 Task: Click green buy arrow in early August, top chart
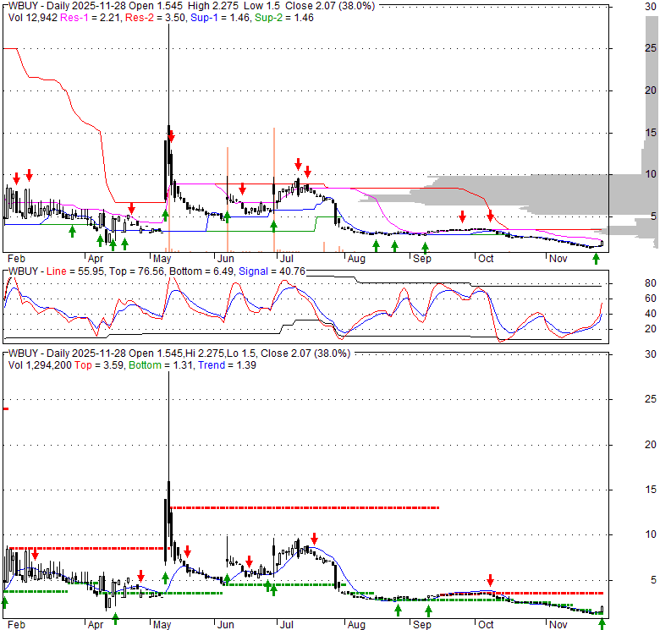(376, 246)
